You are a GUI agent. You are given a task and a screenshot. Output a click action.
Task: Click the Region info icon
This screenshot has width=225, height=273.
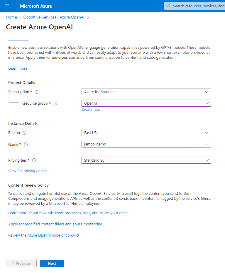click(25, 133)
